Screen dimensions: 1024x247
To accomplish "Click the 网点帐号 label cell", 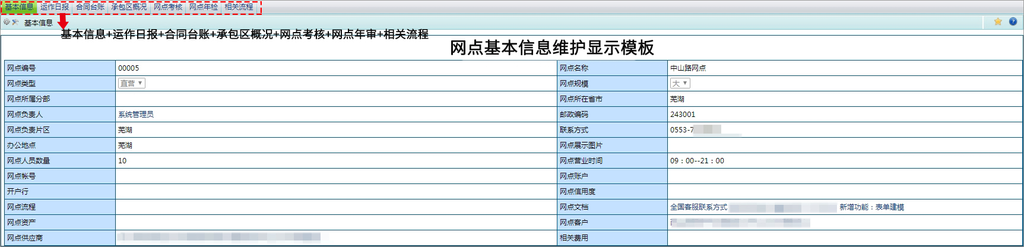I will point(60,176).
